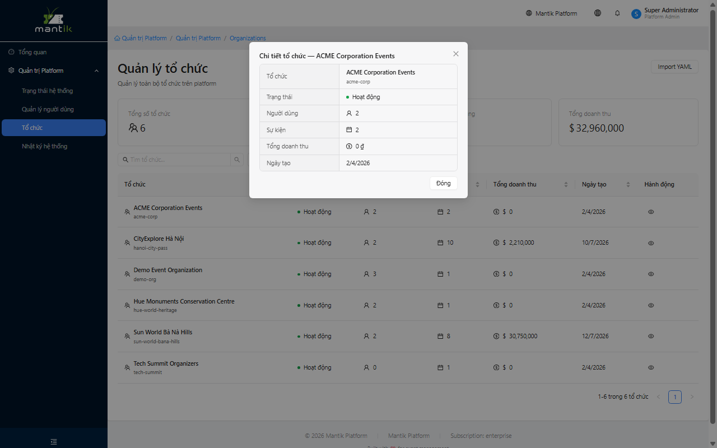717x448 pixels.
Task: Open the language globe switcher
Action: (598, 13)
